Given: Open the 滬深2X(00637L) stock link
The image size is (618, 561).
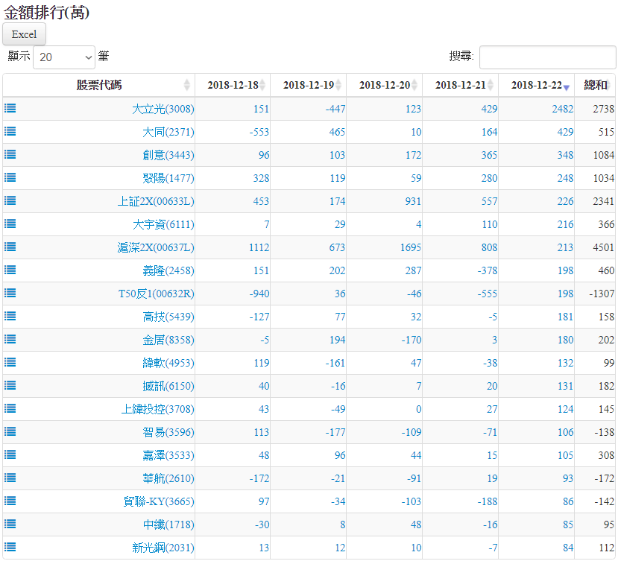Looking at the screenshot, I should (155, 247).
